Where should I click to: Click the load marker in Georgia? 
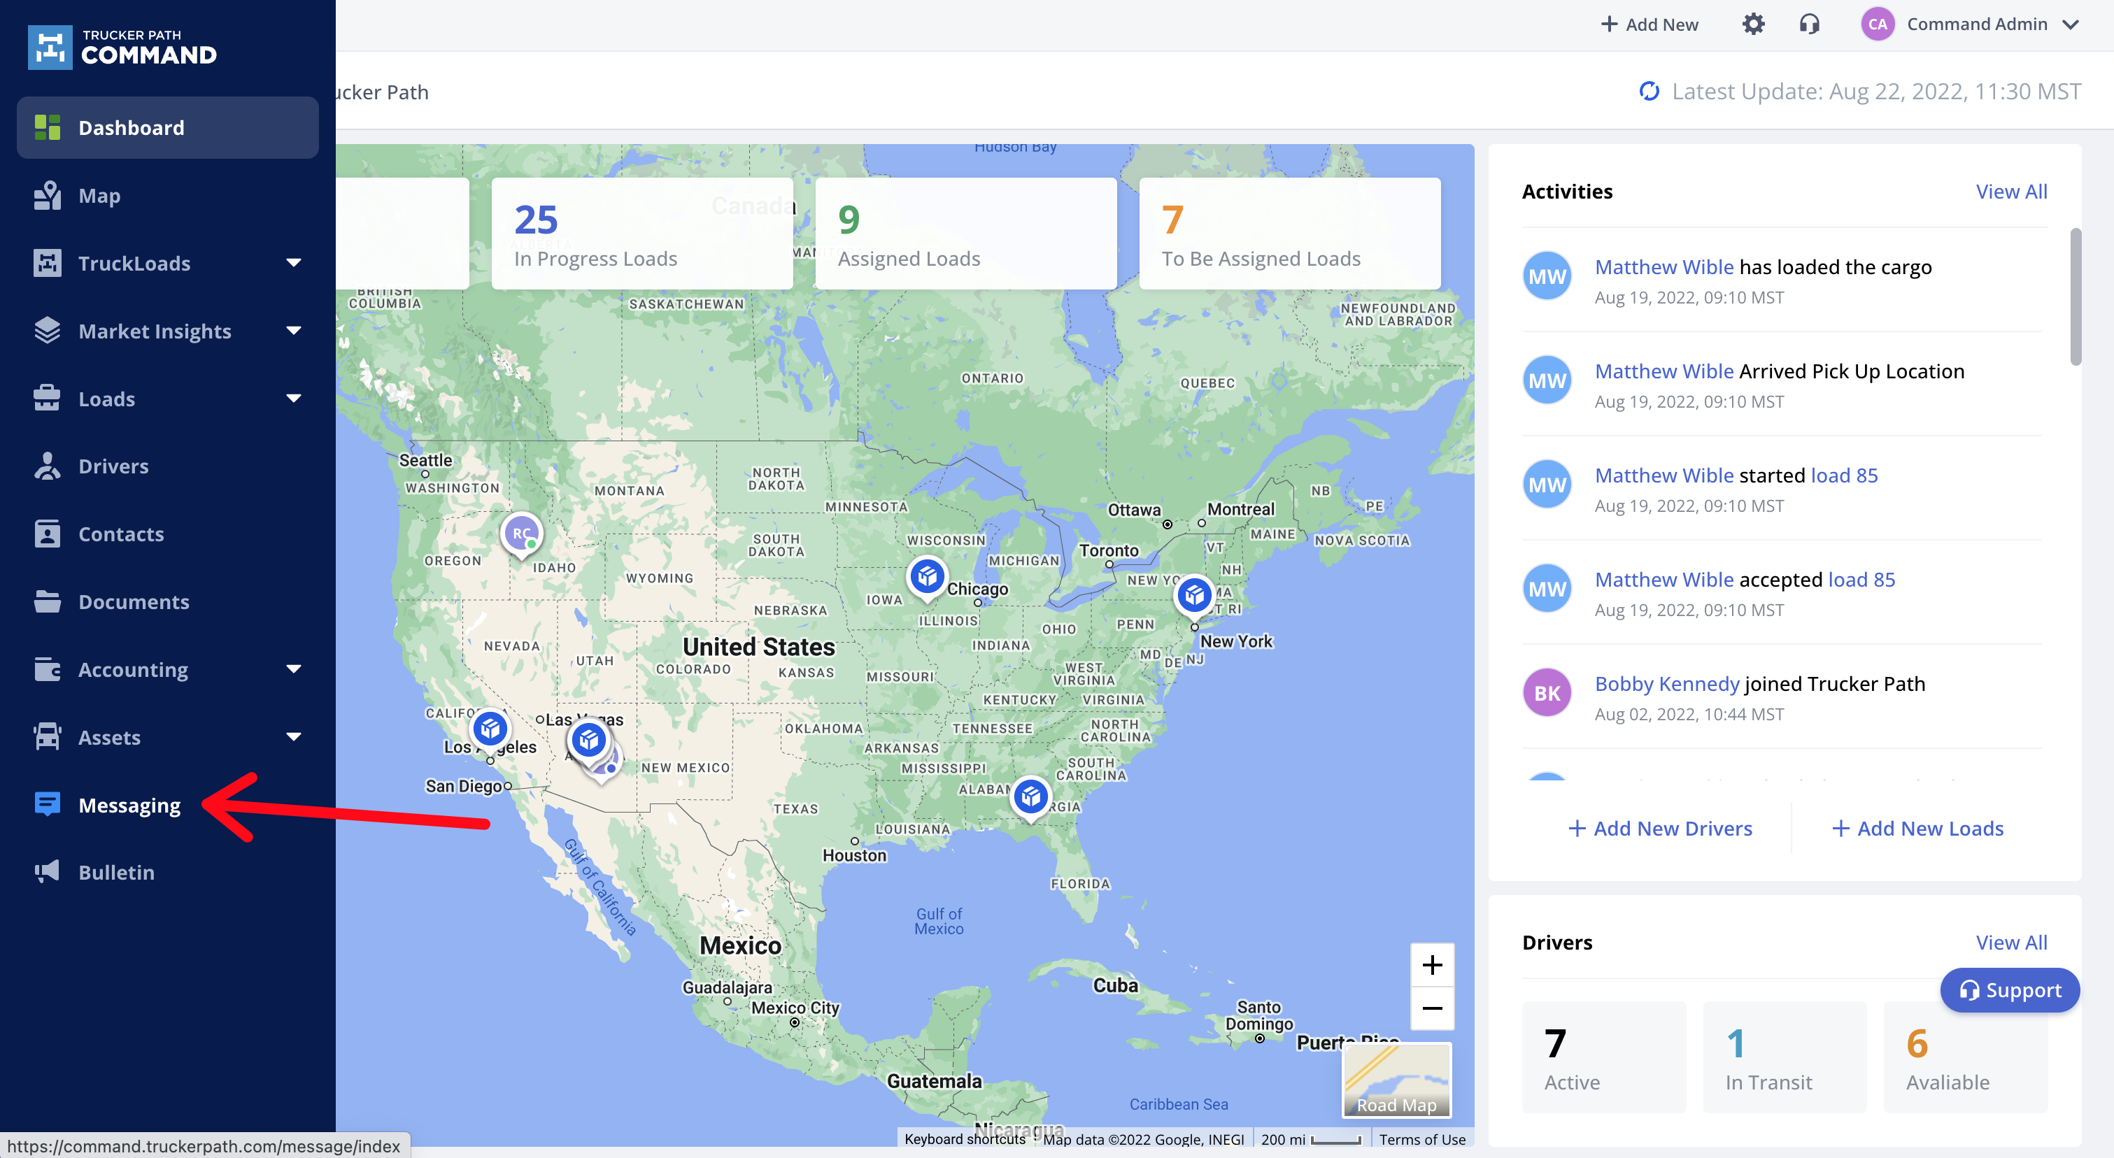pos(1030,797)
